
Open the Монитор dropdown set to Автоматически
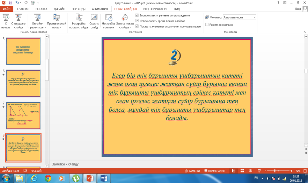click(240, 17)
